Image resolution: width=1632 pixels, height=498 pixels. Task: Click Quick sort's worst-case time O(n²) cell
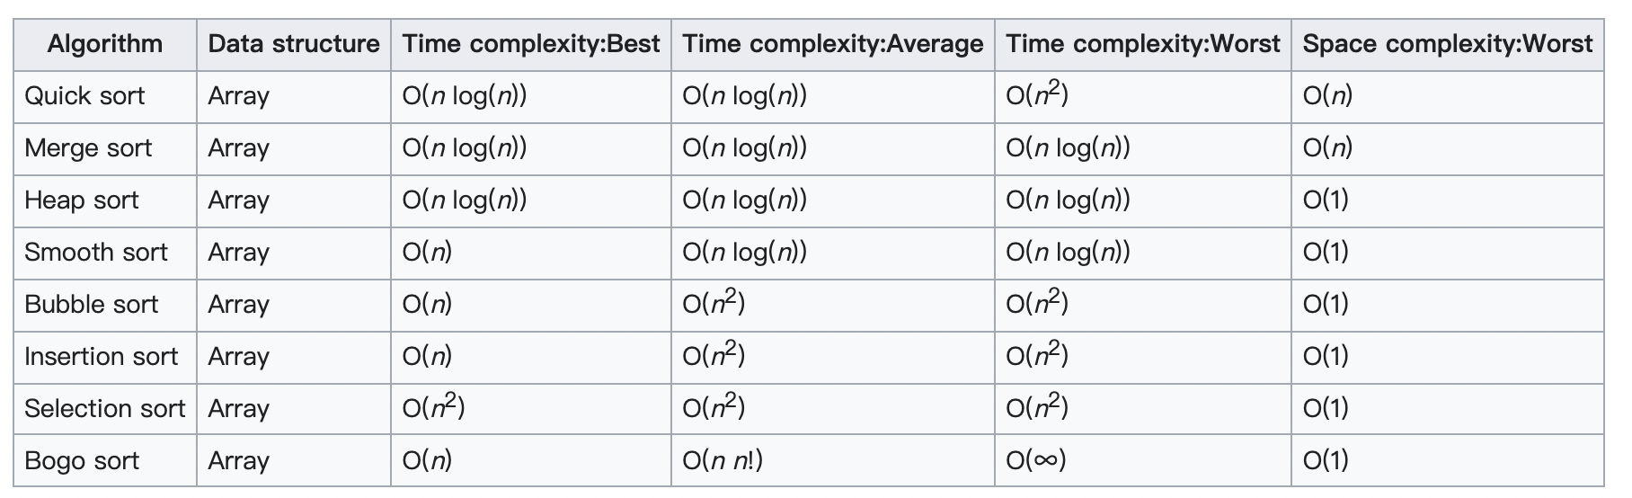[1037, 96]
